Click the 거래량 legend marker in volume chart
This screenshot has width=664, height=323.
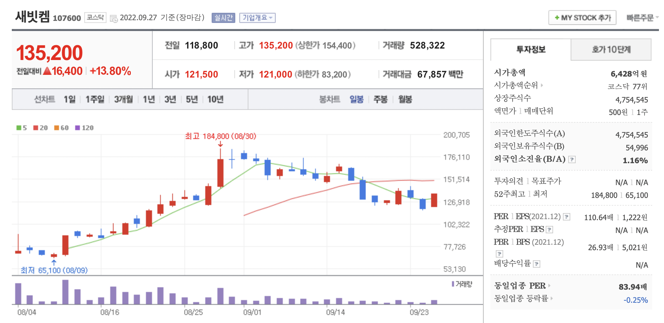[x=453, y=284]
